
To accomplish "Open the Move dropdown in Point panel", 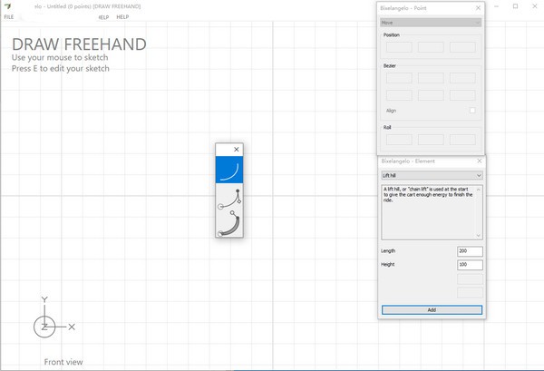I will pos(431,22).
